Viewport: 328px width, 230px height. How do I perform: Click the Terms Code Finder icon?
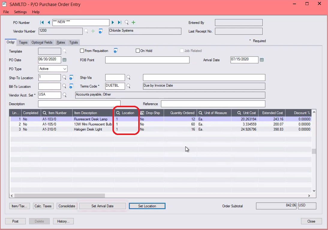click(129, 86)
